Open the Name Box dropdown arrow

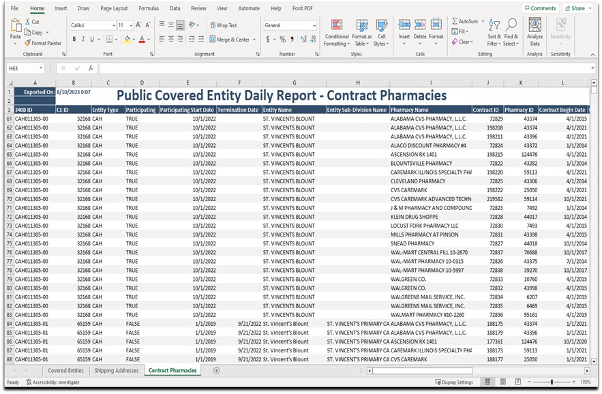[x=41, y=68]
